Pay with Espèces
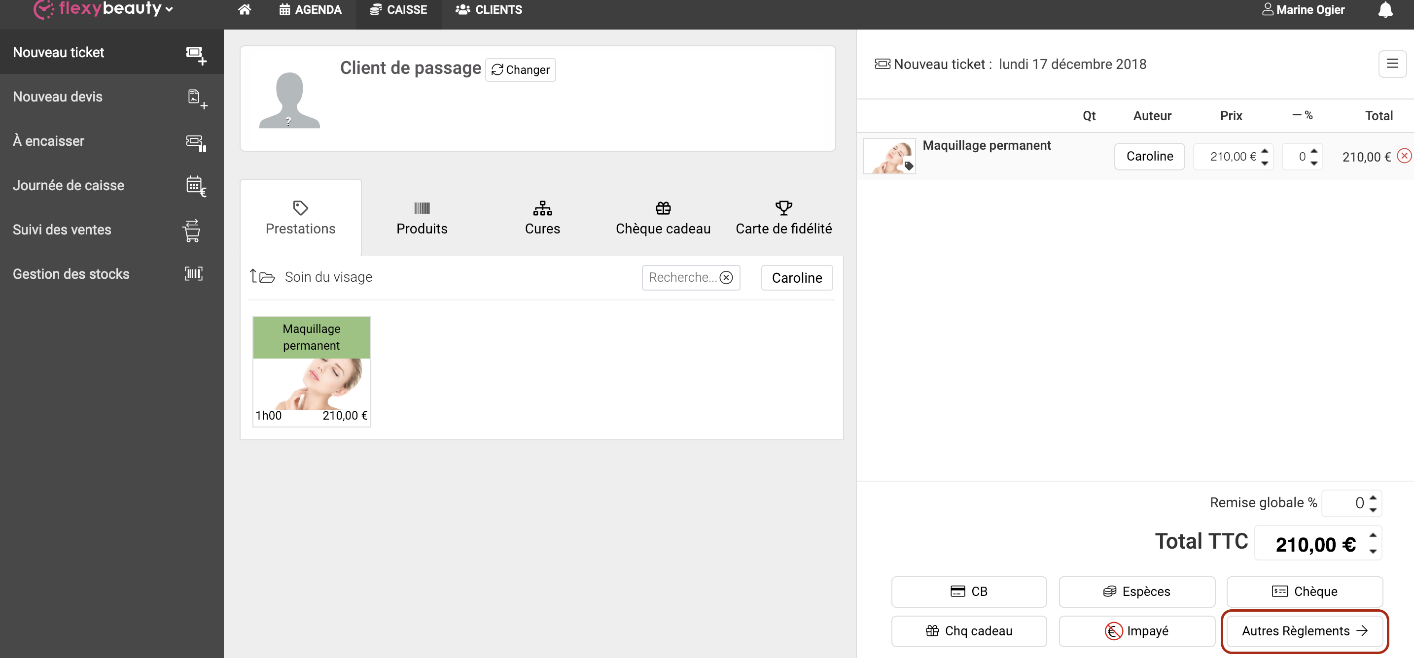The height and width of the screenshot is (658, 1414). tap(1136, 591)
